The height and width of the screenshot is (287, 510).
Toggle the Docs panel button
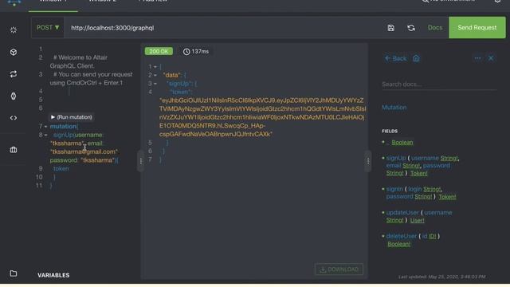pos(435,28)
